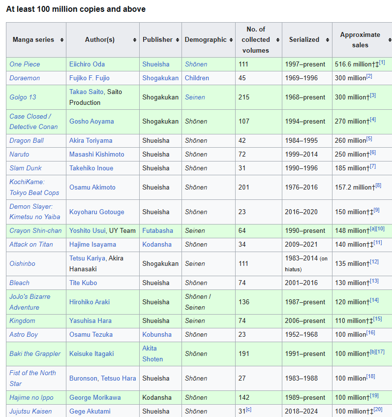The height and width of the screenshot is (417, 392).
Task: Open the Hajime no Ippo article link
Action: 31,398
